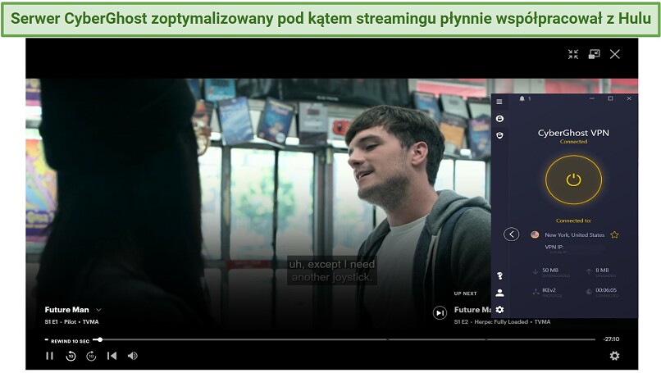This screenshot has height=373, width=661.
Task: Click the Connected status label
Action: [573, 142]
